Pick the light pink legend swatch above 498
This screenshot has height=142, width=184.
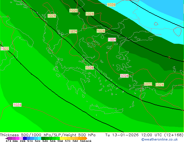(x=21, y=138)
